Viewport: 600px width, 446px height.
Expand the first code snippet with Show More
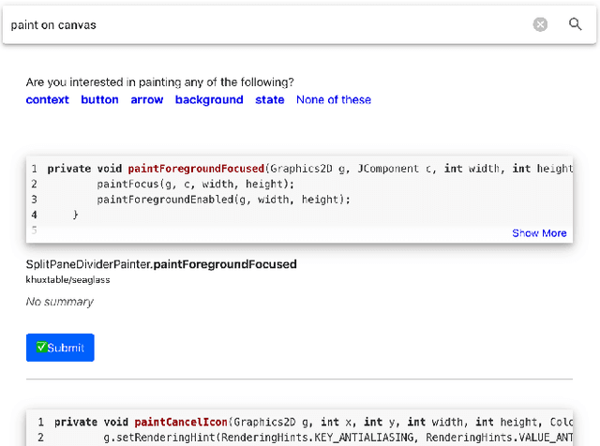click(539, 233)
